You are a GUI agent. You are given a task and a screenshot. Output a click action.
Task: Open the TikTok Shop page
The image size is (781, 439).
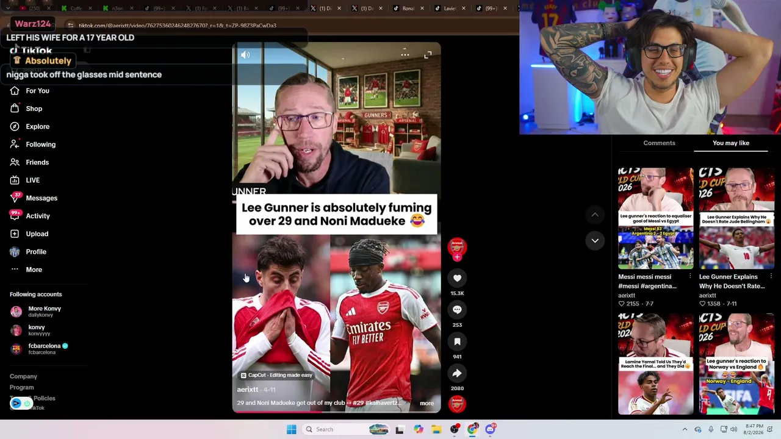click(26, 109)
